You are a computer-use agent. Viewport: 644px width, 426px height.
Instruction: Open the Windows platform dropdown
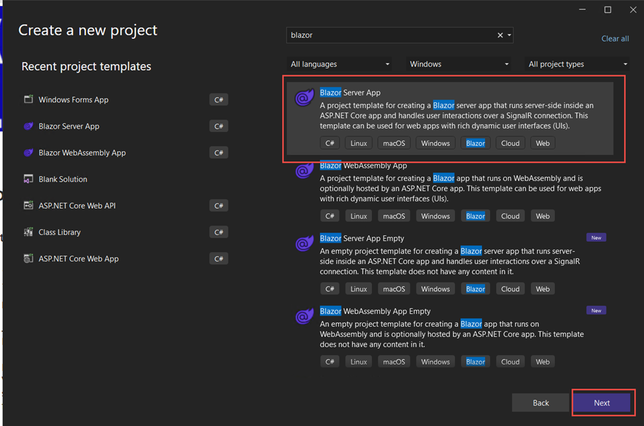[458, 64]
